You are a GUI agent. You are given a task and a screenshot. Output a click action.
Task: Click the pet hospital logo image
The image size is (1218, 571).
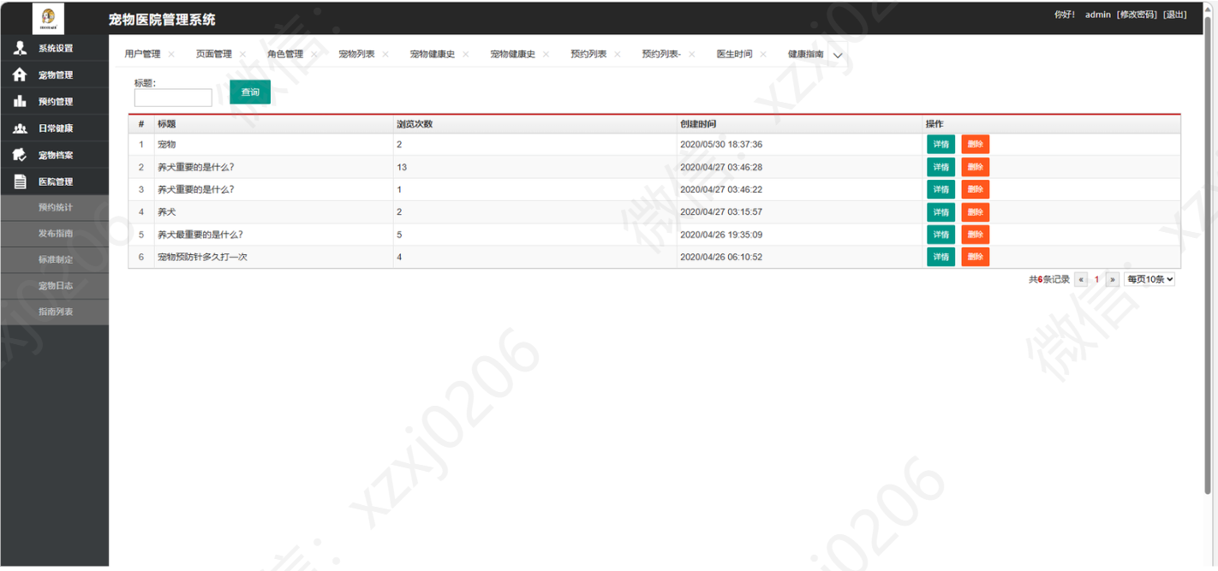[48, 18]
